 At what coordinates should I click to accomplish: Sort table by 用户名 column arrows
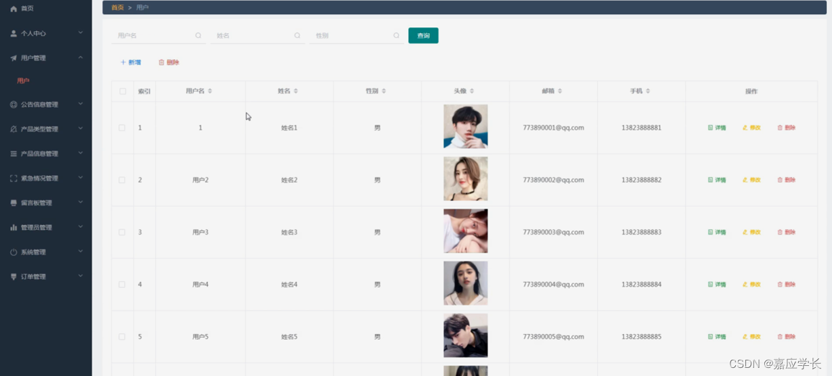point(210,91)
